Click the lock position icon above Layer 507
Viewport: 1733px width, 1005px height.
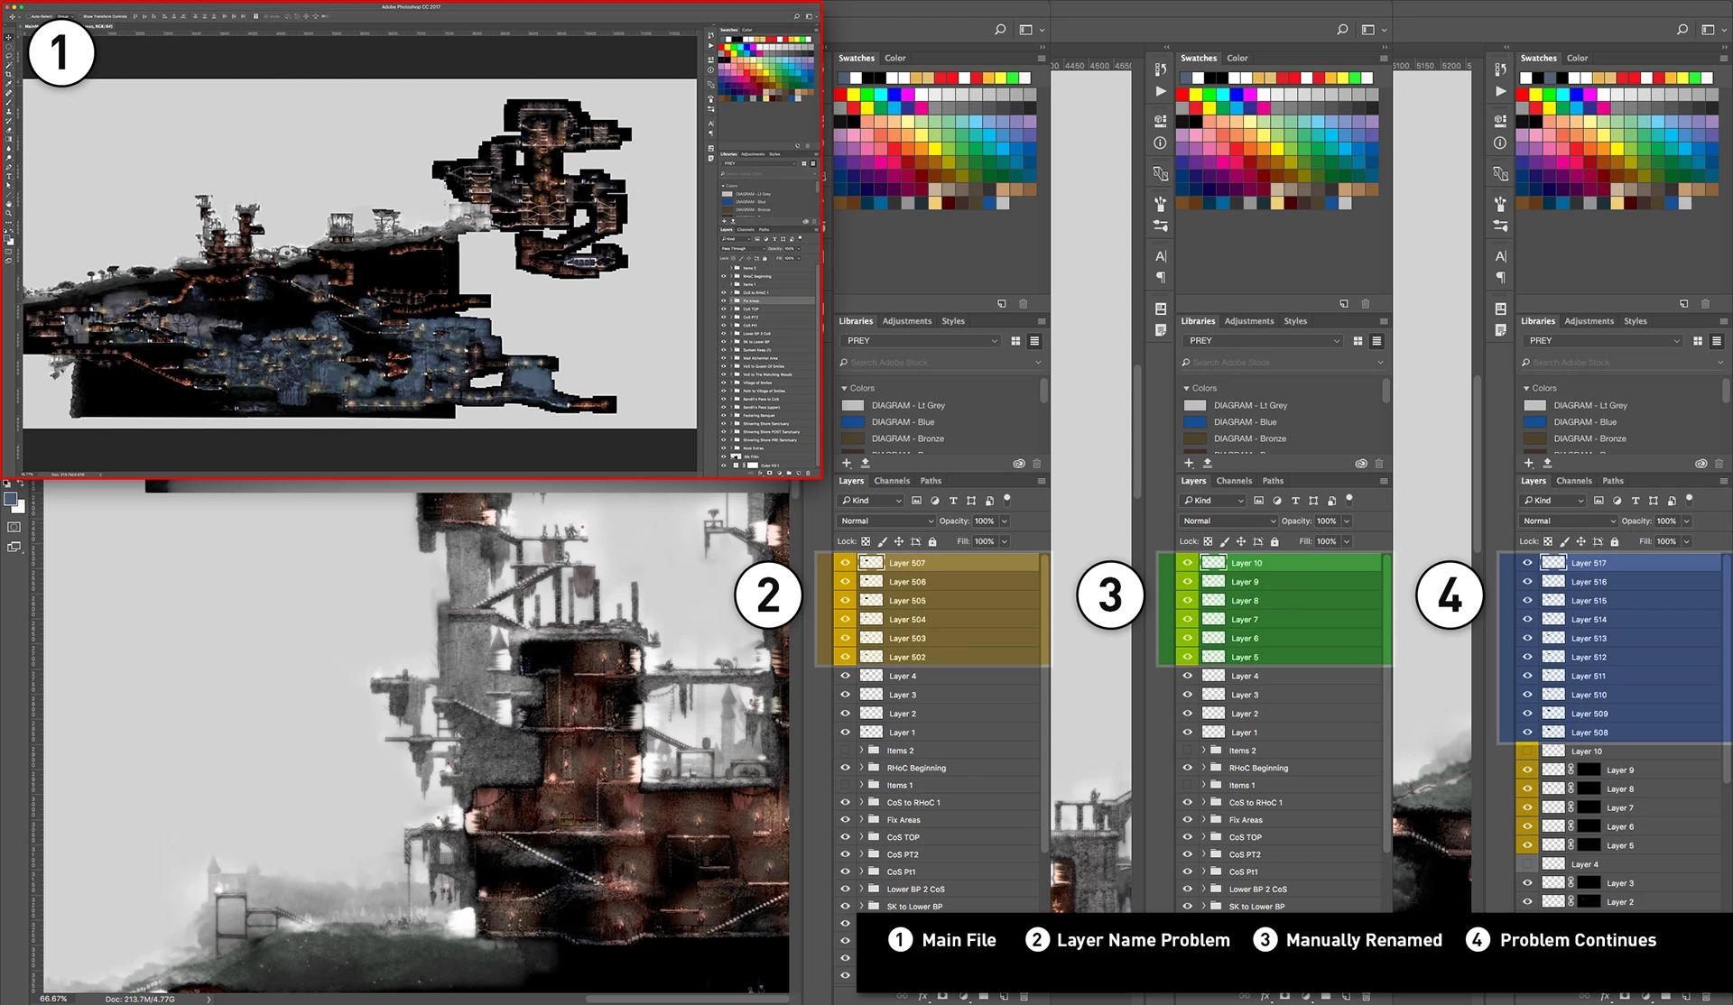(899, 542)
